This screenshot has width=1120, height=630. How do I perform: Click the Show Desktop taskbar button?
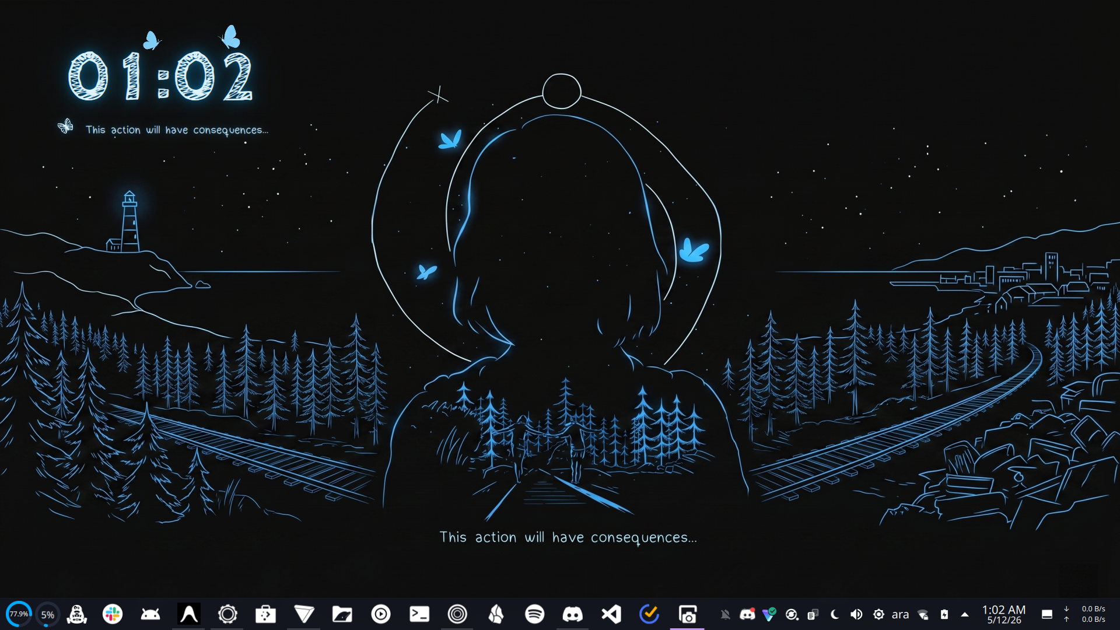[1047, 614]
